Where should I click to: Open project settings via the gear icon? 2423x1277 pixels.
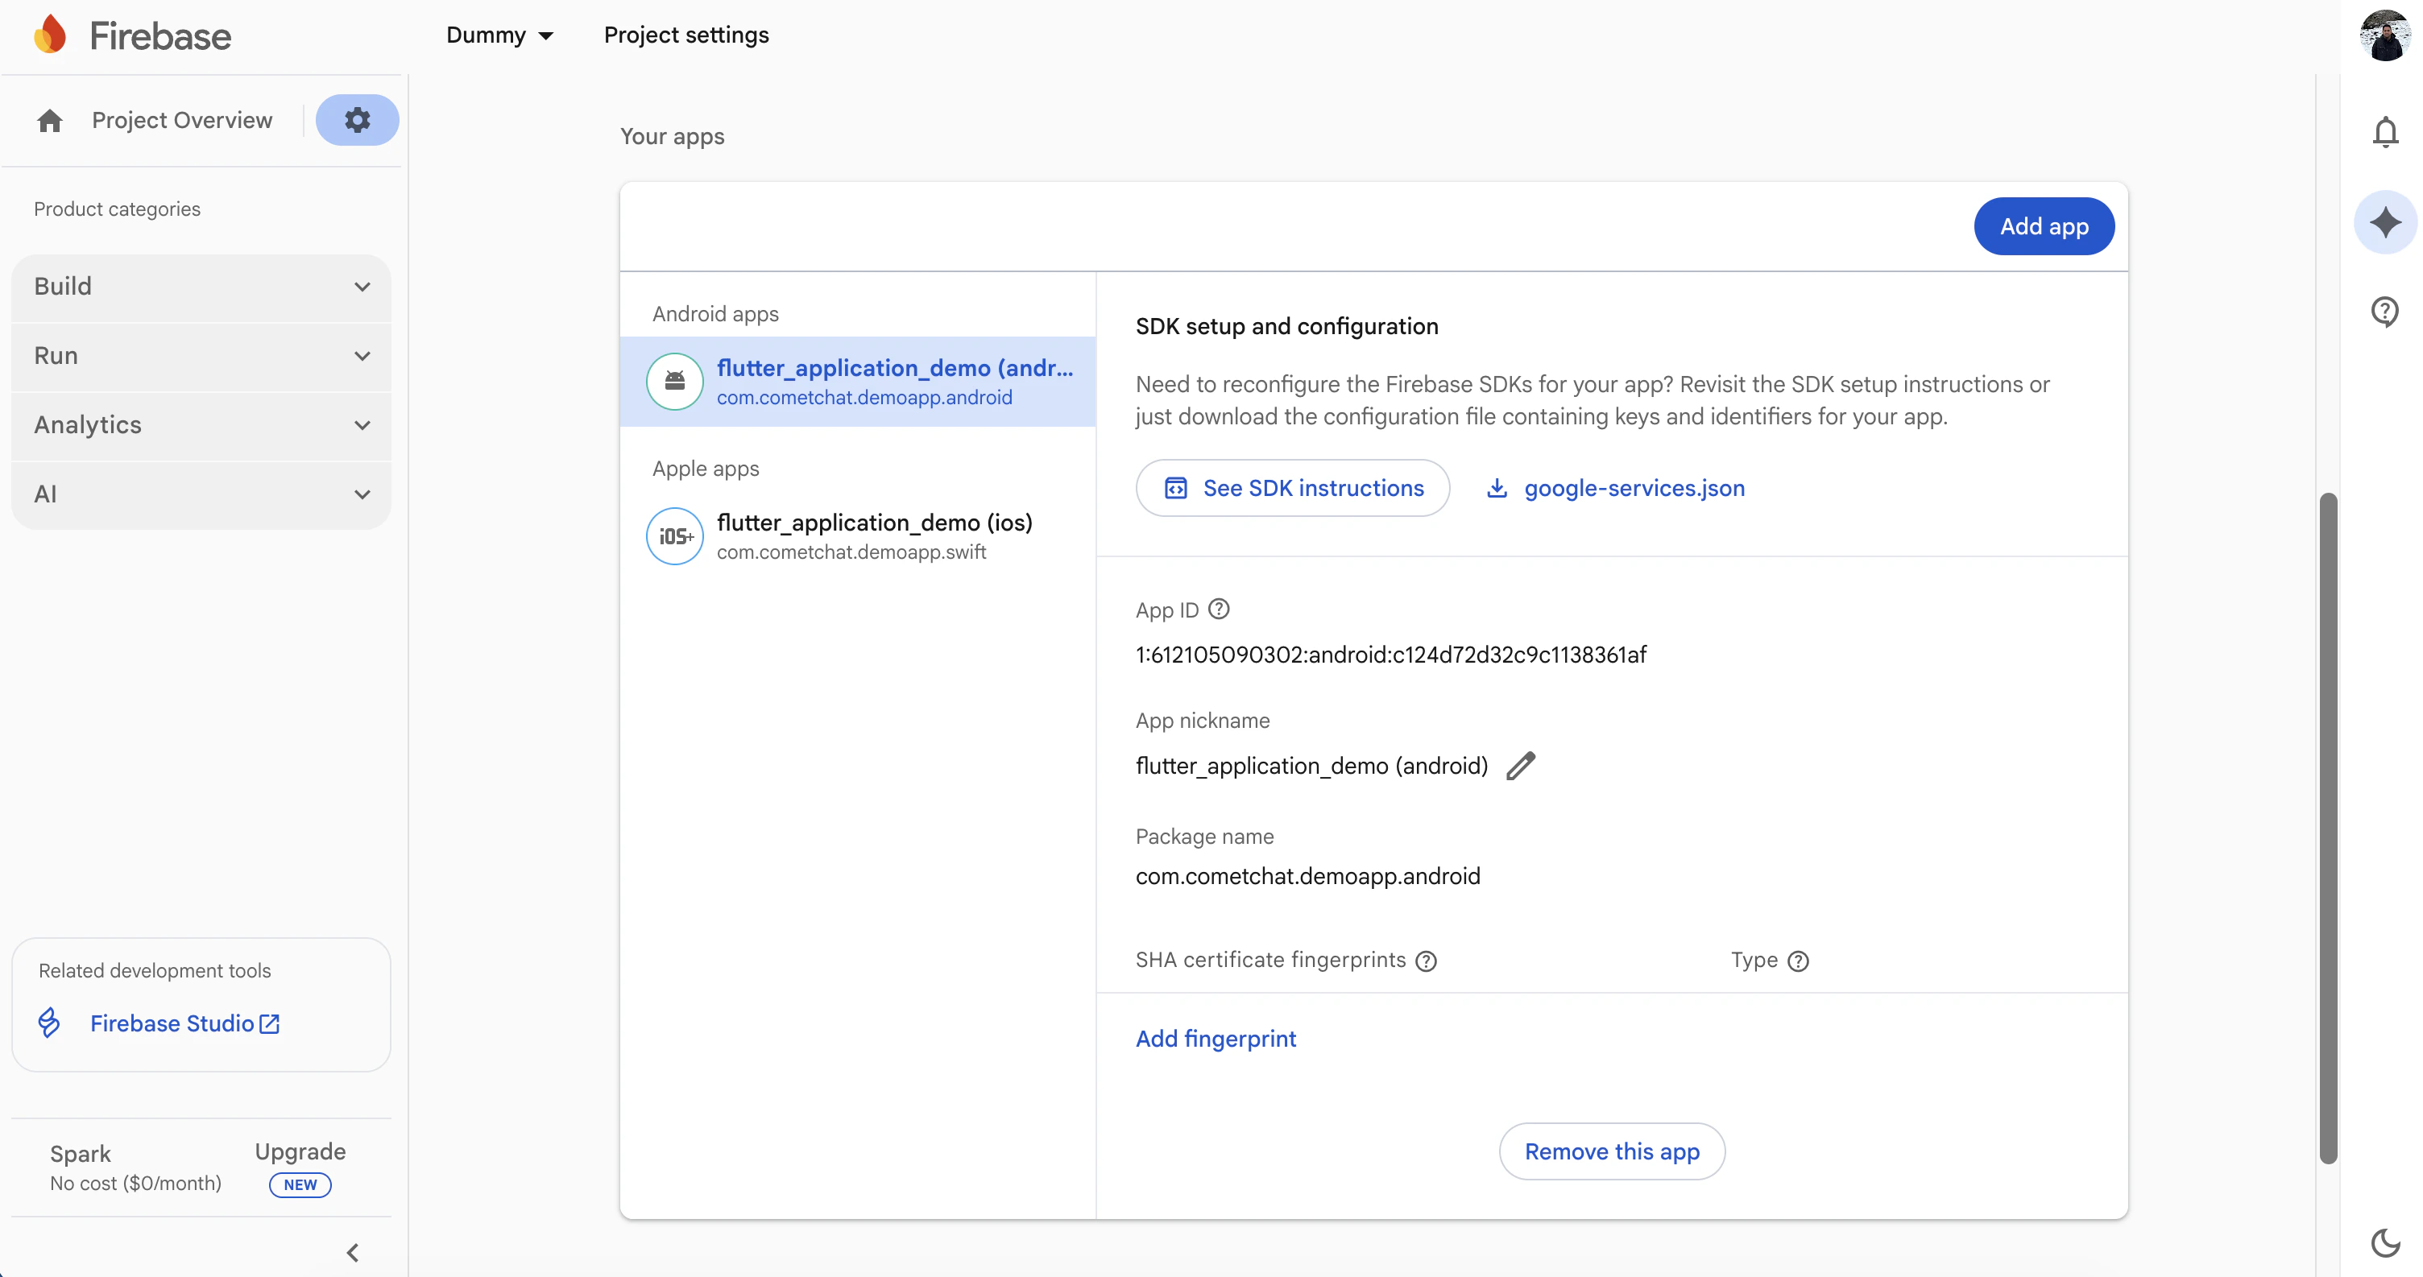pos(358,119)
